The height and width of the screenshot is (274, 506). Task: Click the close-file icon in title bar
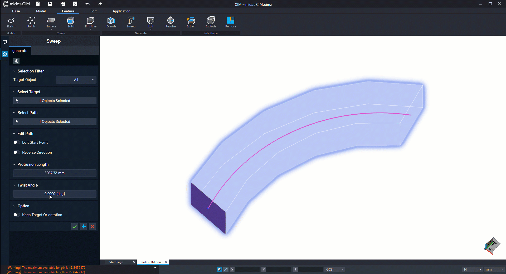click(75, 4)
